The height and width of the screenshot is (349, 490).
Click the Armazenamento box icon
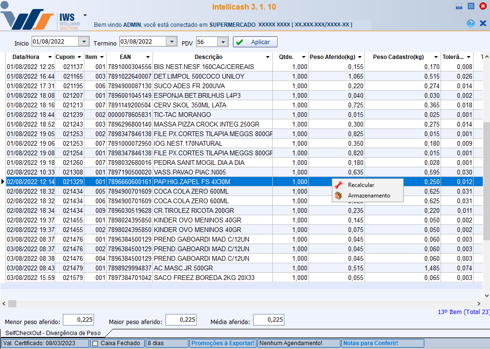(339, 196)
